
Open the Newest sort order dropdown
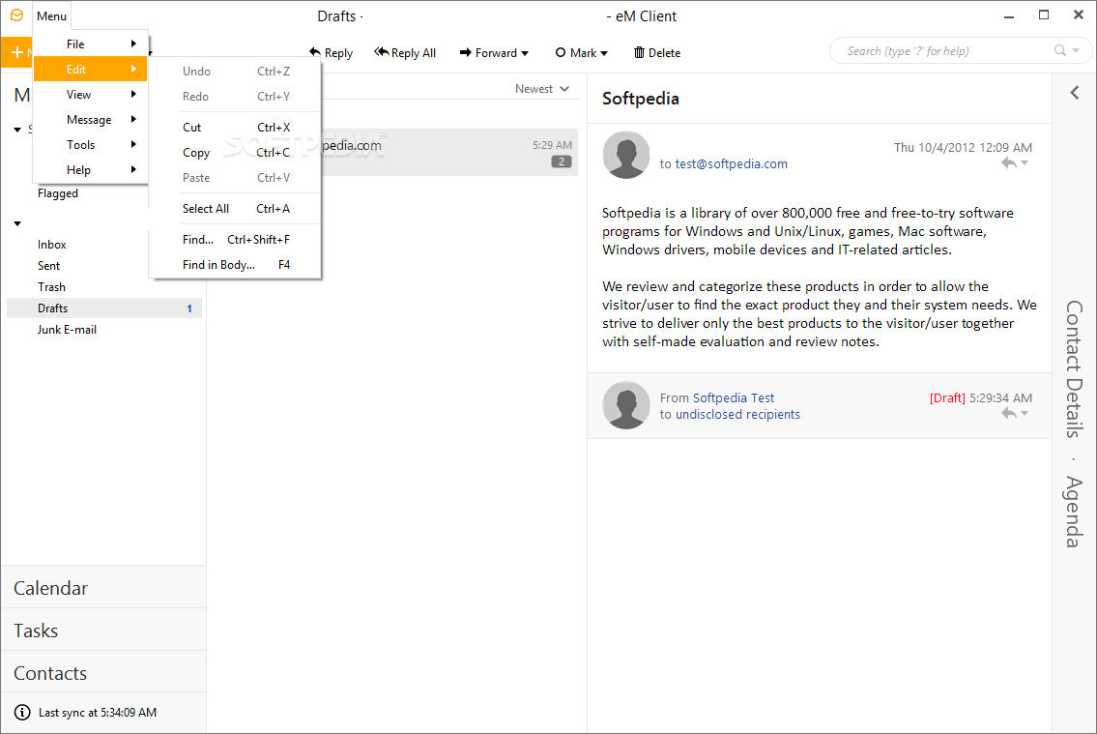pyautogui.click(x=542, y=89)
